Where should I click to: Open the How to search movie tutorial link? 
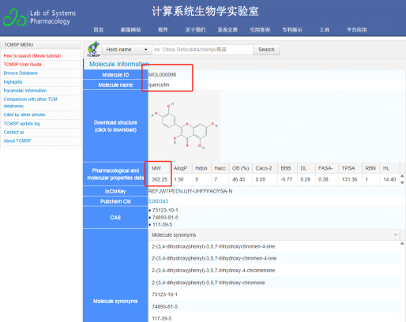(x=32, y=56)
